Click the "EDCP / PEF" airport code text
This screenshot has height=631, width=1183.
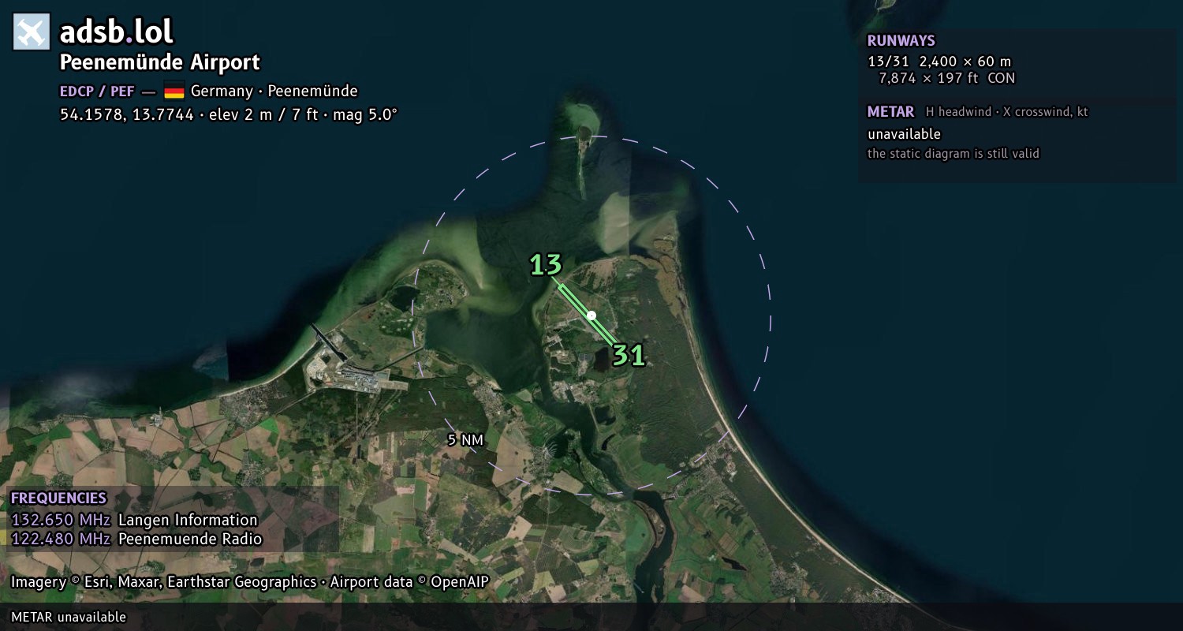pyautogui.click(x=97, y=91)
